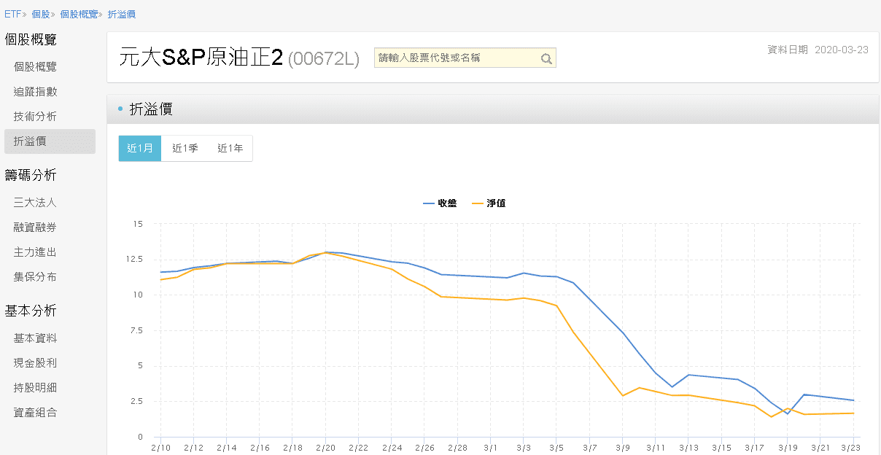Open 主力進出 sidebar item

tap(35, 252)
